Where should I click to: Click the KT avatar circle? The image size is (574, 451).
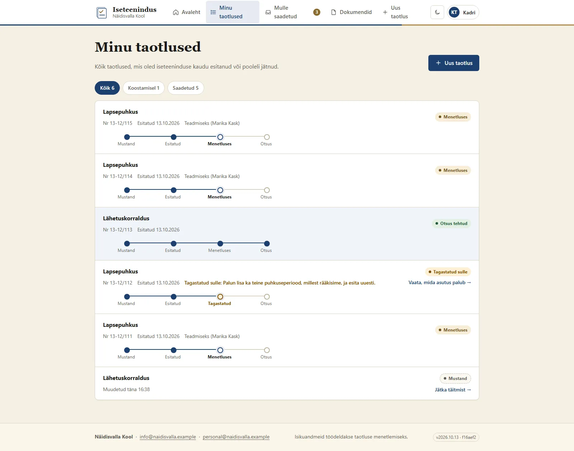click(x=454, y=12)
